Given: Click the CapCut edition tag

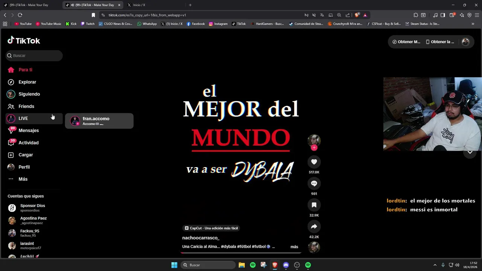Looking at the screenshot, I should coord(211,228).
